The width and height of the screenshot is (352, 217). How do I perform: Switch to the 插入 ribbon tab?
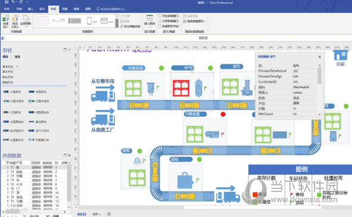click(x=30, y=9)
